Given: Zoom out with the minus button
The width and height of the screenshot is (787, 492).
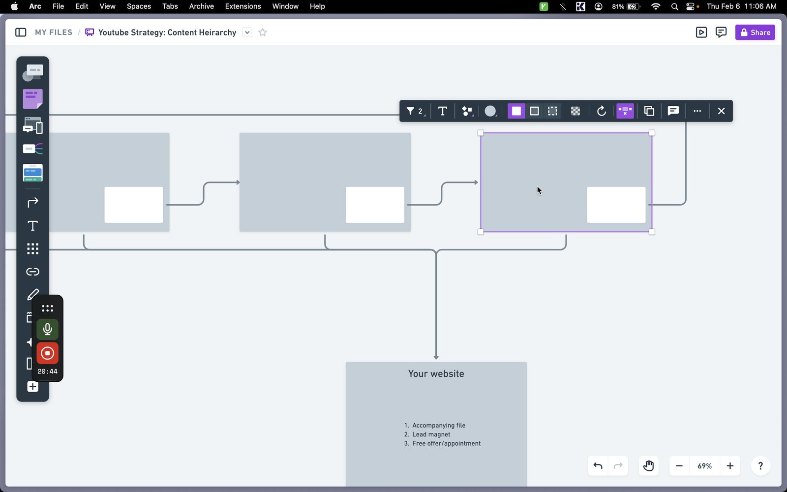Looking at the screenshot, I should pyautogui.click(x=679, y=466).
